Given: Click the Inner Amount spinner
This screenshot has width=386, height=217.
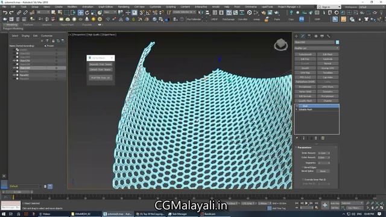Looking at the screenshot, I should (x=329, y=153).
